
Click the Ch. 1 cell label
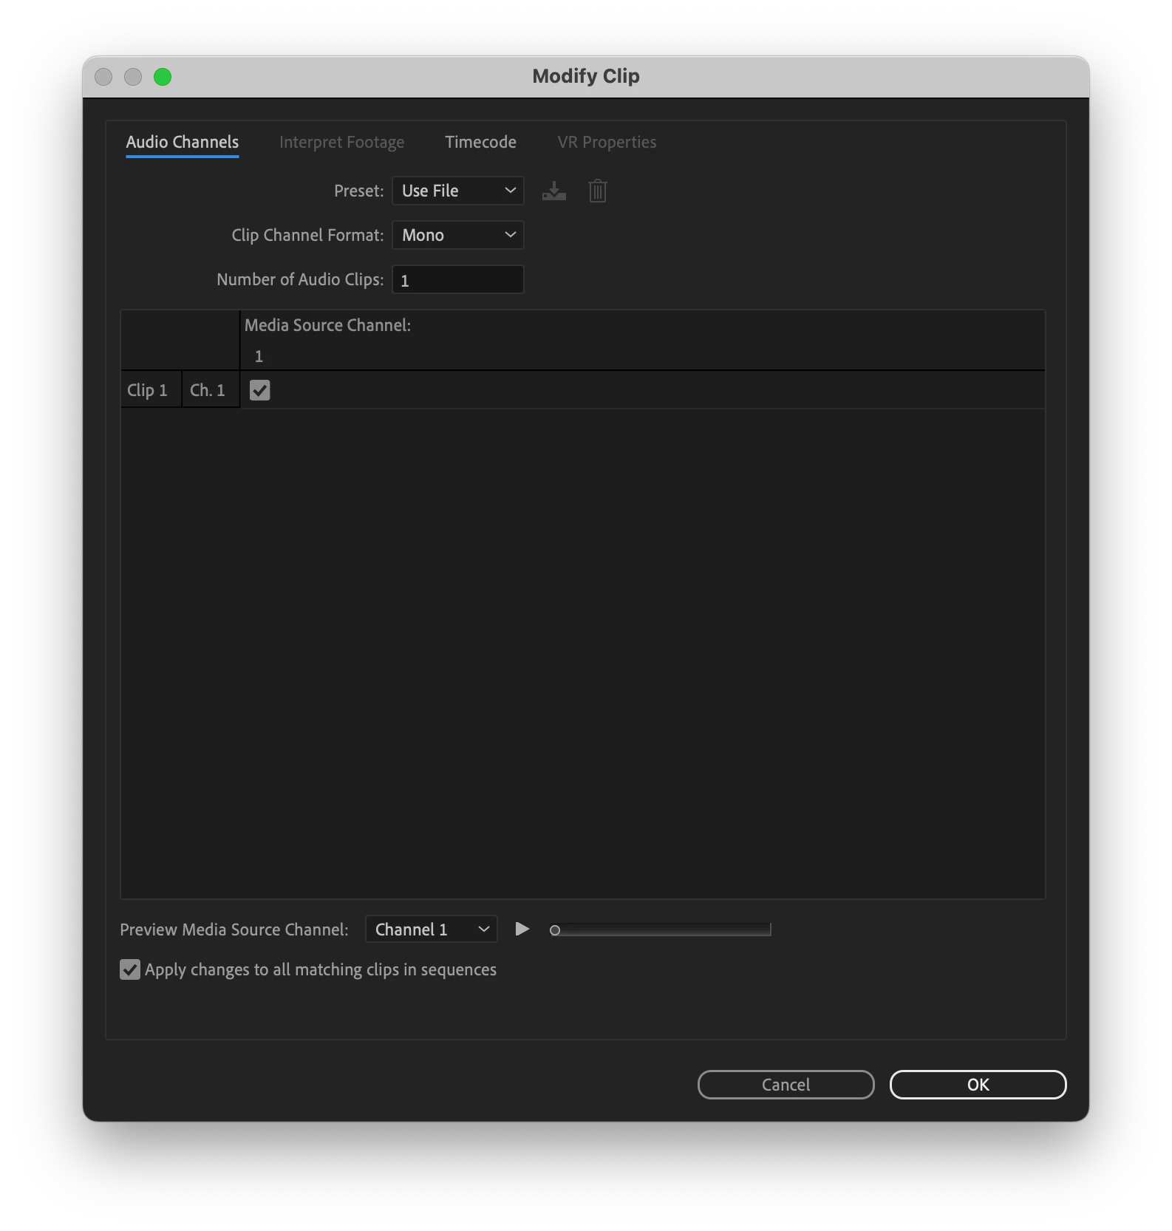point(208,390)
